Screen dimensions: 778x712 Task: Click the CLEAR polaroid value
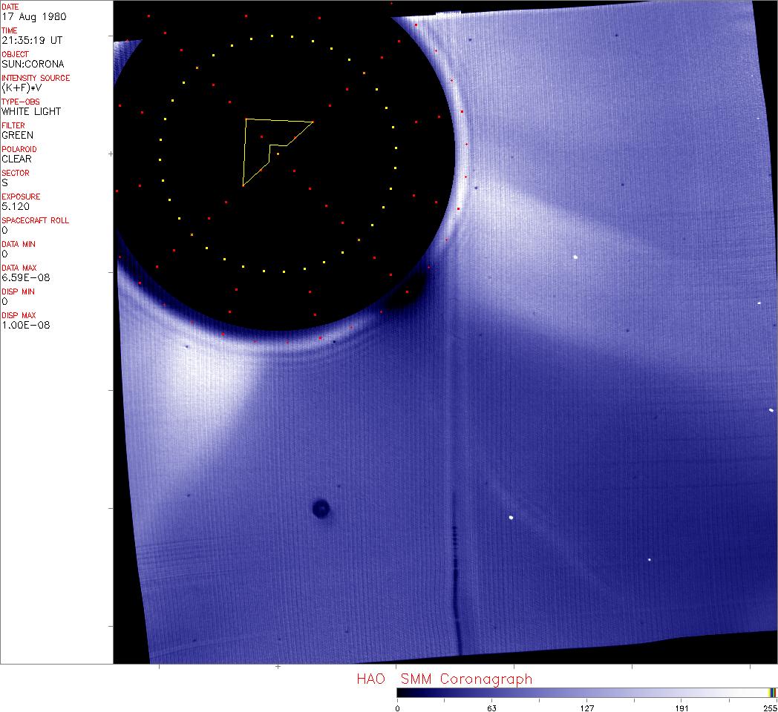(x=16, y=159)
